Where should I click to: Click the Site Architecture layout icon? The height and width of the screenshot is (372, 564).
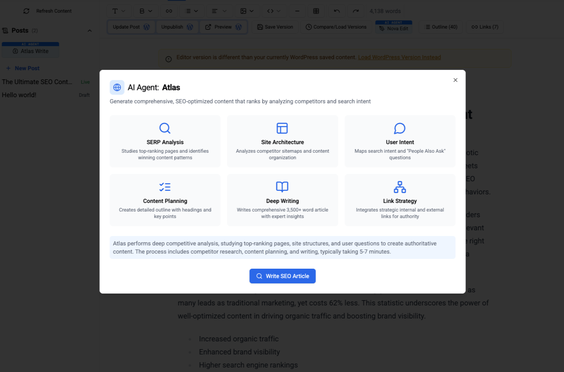click(282, 128)
